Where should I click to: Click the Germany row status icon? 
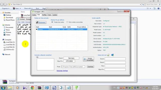[x=36, y=29]
